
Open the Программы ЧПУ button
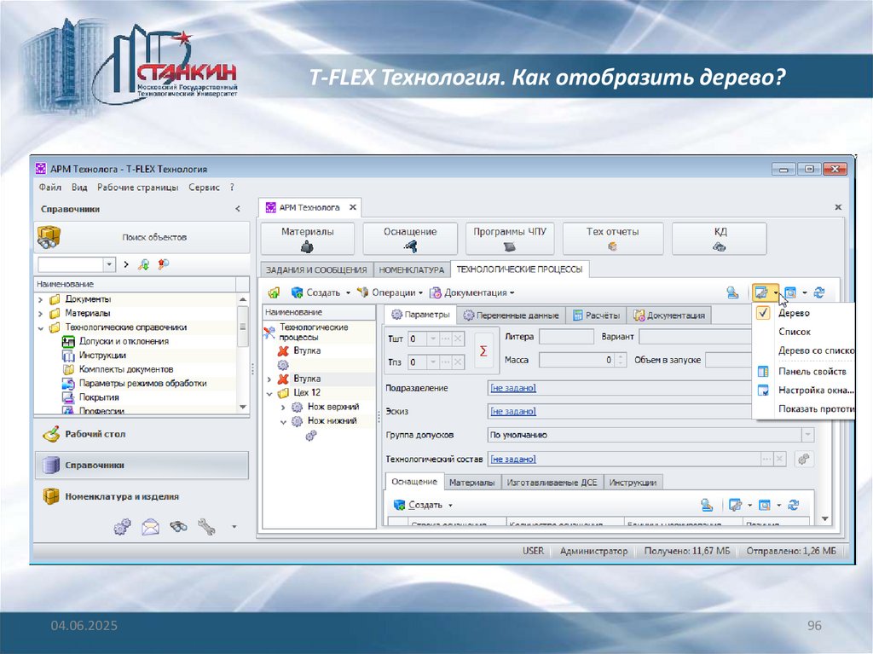pyautogui.click(x=510, y=239)
